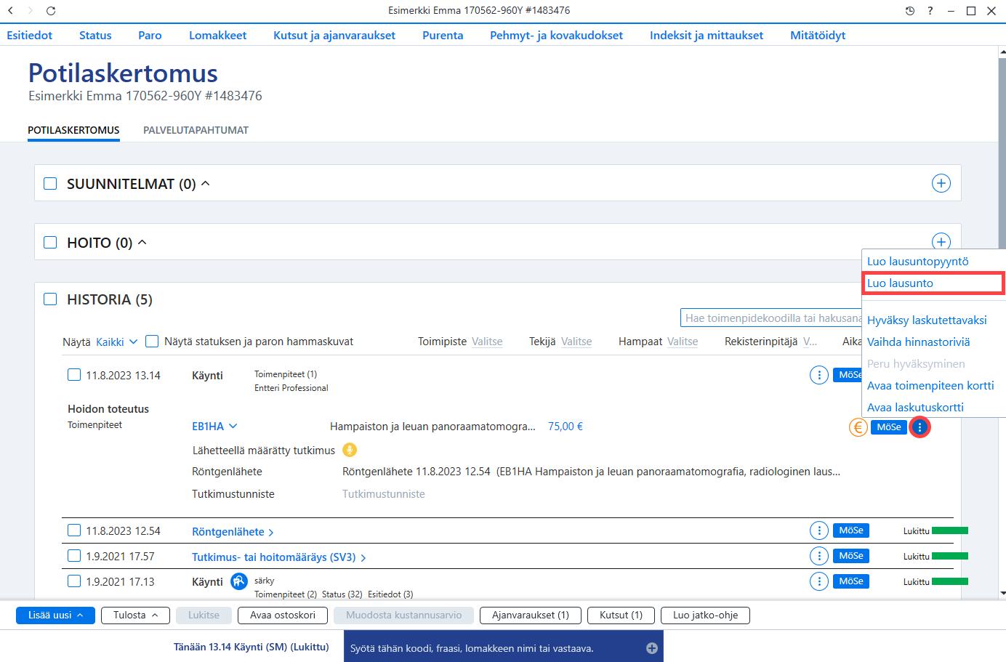Screen dimensions: 1006x662
Task: Tick the HISTORIA section checkbox
Action: coord(50,299)
